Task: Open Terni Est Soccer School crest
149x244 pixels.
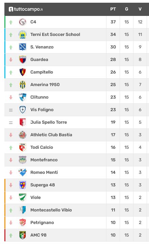Action: coord(23,35)
